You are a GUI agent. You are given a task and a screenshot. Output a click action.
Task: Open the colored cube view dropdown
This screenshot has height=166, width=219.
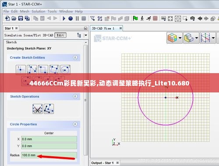tap(180, 38)
